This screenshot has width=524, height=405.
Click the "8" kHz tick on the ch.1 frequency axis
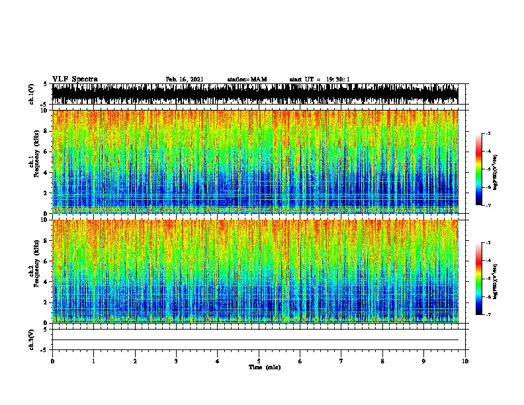click(x=46, y=131)
